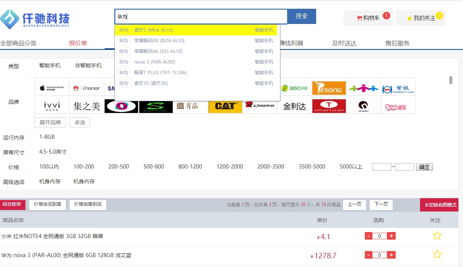Select the Apple Authorized Reseller brand
The width and height of the screenshot is (463, 267).
tap(52, 86)
